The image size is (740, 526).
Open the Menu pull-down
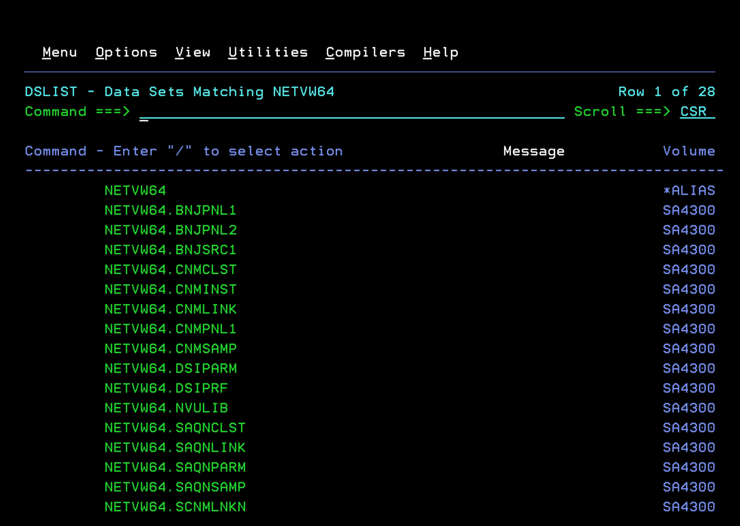[60, 52]
